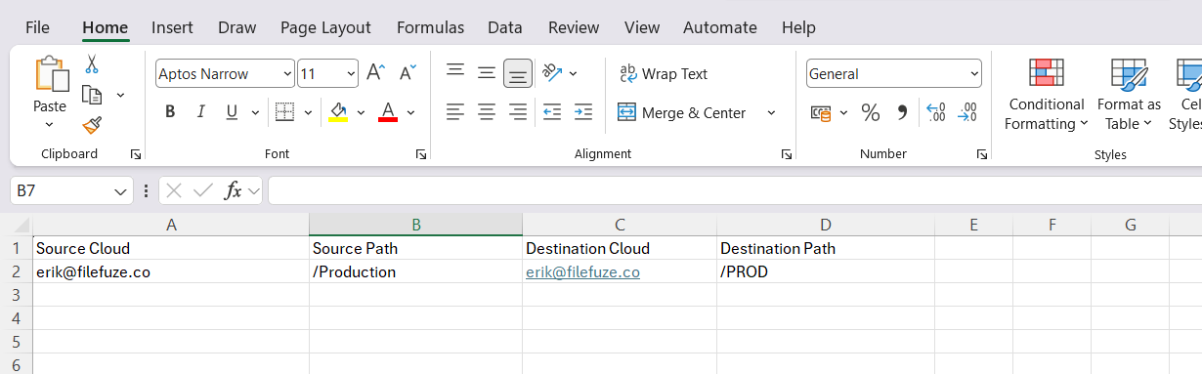Select cell containing /Production
Viewport: 1202px width, 374px height.
(415, 271)
